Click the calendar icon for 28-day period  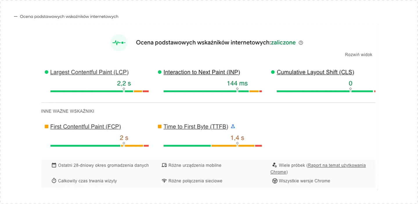click(x=54, y=165)
